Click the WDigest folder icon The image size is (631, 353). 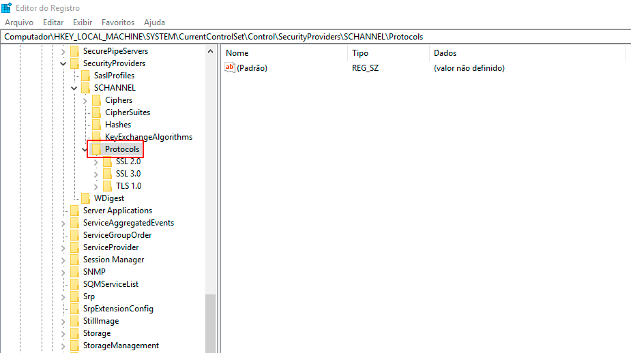point(85,198)
